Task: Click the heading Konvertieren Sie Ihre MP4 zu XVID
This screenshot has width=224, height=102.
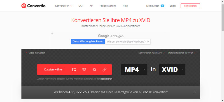Action: coord(111,20)
